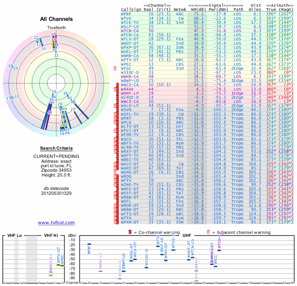Select the UHF band label
Viewport: 297px width, 286px height.
pyautogui.click(x=187, y=236)
